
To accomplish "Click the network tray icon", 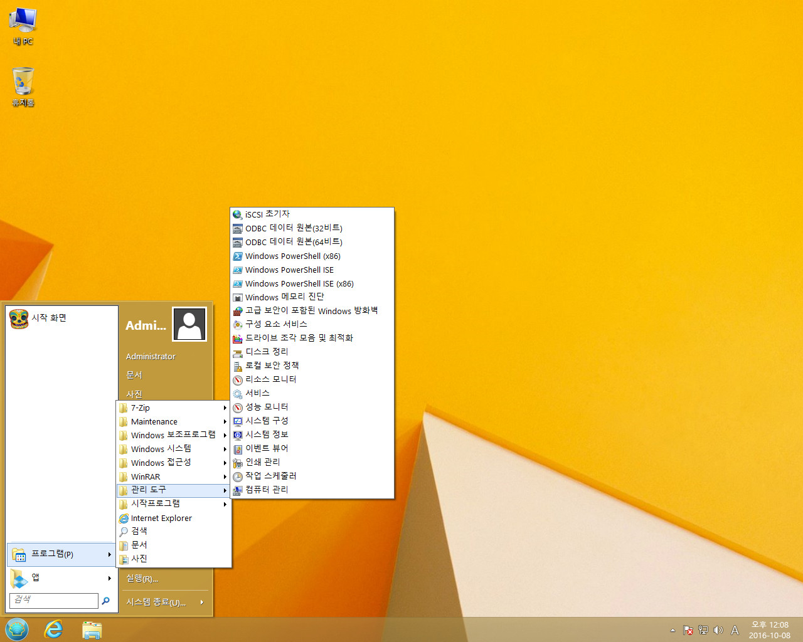I will 703,630.
